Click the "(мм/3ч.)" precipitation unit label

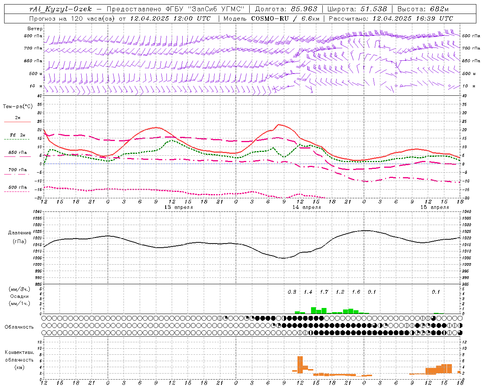coord(19,289)
